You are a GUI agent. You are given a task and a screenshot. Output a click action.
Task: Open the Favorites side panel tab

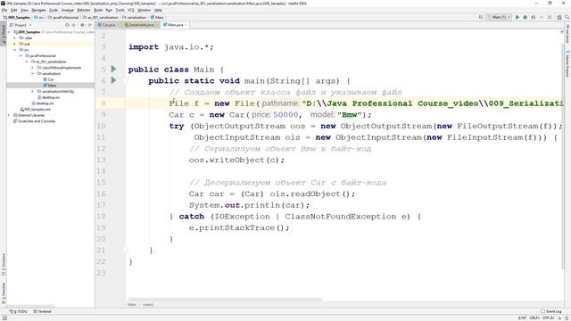[x=4, y=293]
